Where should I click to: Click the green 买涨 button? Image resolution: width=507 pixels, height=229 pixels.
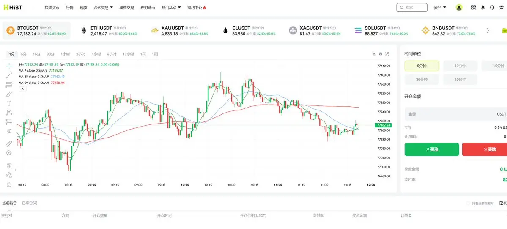(431, 149)
